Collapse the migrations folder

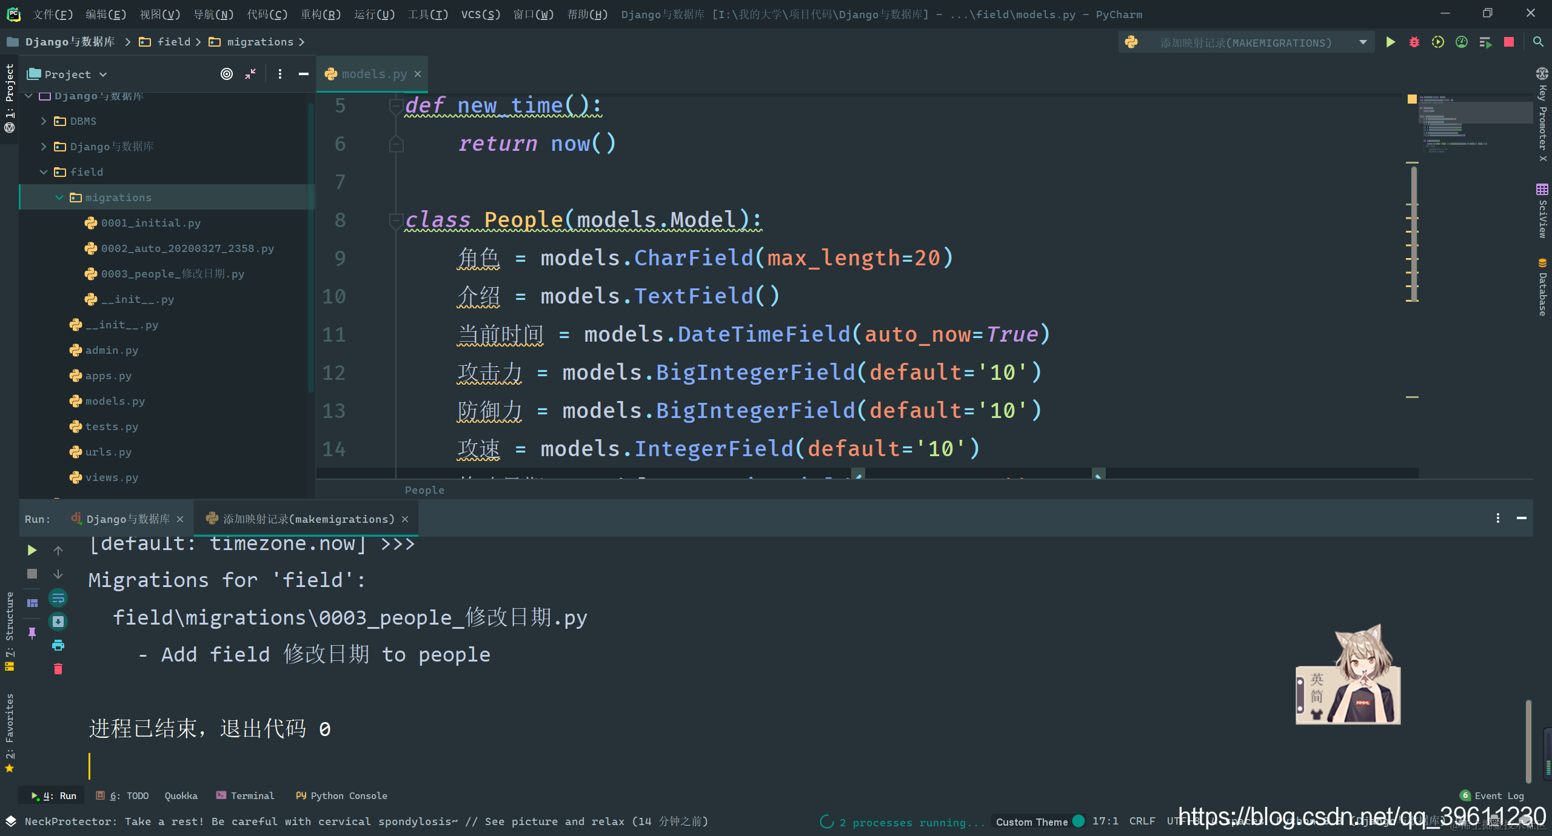pos(59,197)
